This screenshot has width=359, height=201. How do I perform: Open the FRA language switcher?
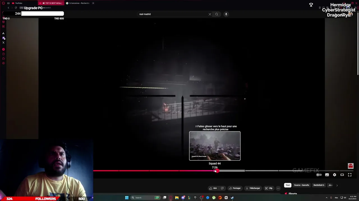[x=336, y=198]
